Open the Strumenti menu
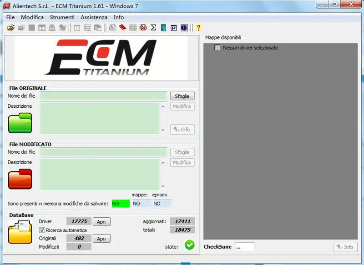Viewport: 364px width, 265px height. [62, 17]
